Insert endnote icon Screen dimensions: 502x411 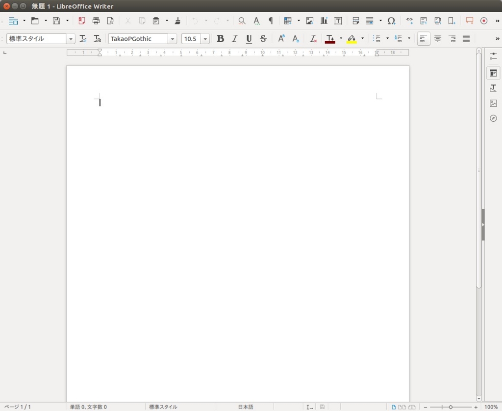pyautogui.click(x=438, y=21)
